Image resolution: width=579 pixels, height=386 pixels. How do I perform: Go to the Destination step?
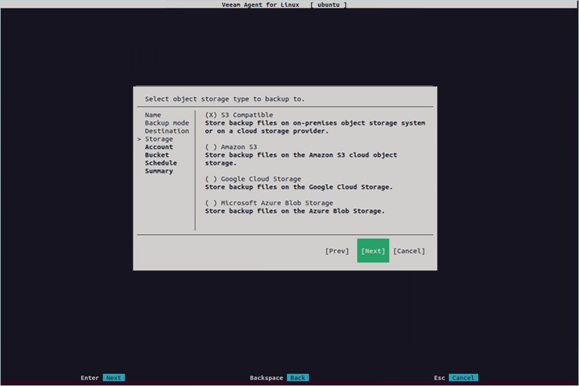(x=167, y=131)
